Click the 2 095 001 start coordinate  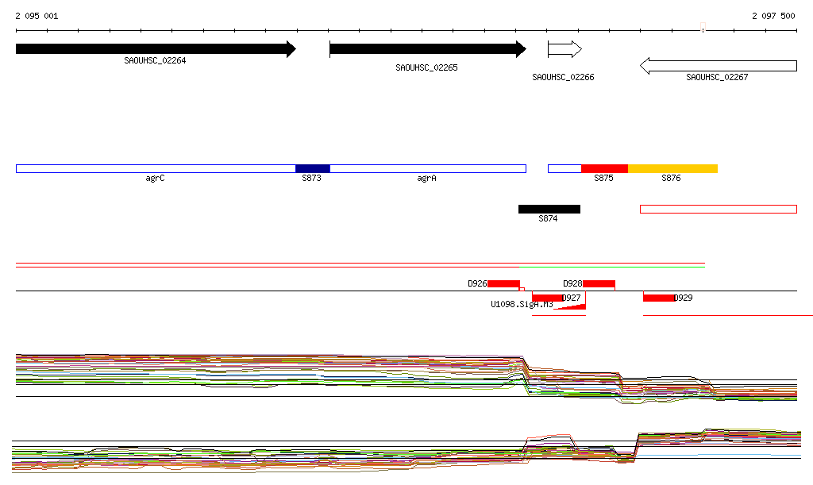click(37, 16)
